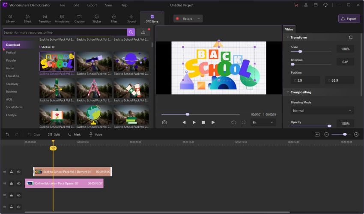Open the Record options dropdown arrow
The width and height of the screenshot is (364, 214).
click(199, 18)
